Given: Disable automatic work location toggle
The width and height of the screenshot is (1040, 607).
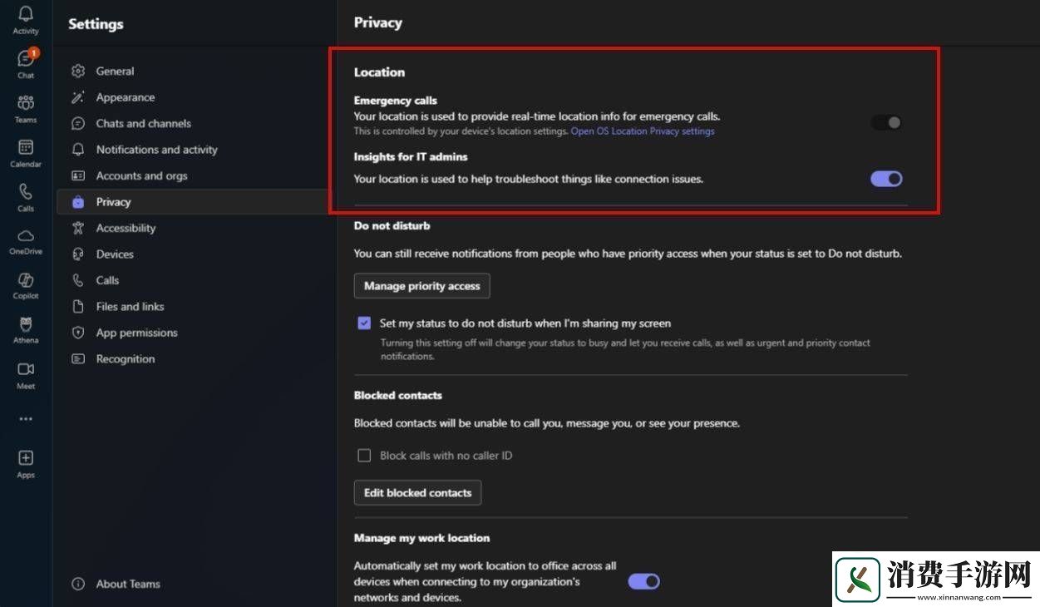Looking at the screenshot, I should tap(643, 581).
